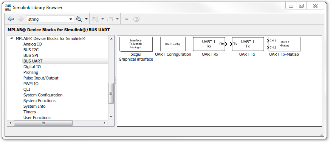Select the UART Config block
Screen dimensions: 330x142
pyautogui.click(x=173, y=44)
